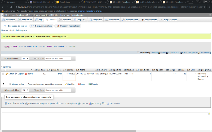Collapse the top panel with the right corner icon
Screen dimensions: 212x132
210,15
